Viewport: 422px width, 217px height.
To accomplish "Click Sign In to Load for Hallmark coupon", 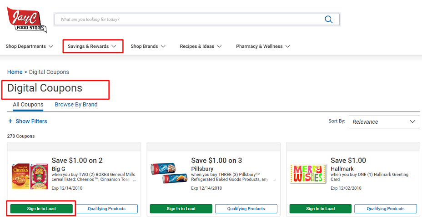I will 321,209.
